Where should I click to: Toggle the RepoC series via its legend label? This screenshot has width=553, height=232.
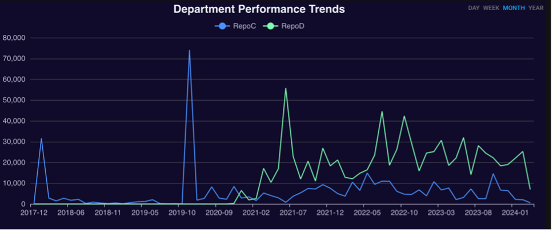tap(243, 26)
